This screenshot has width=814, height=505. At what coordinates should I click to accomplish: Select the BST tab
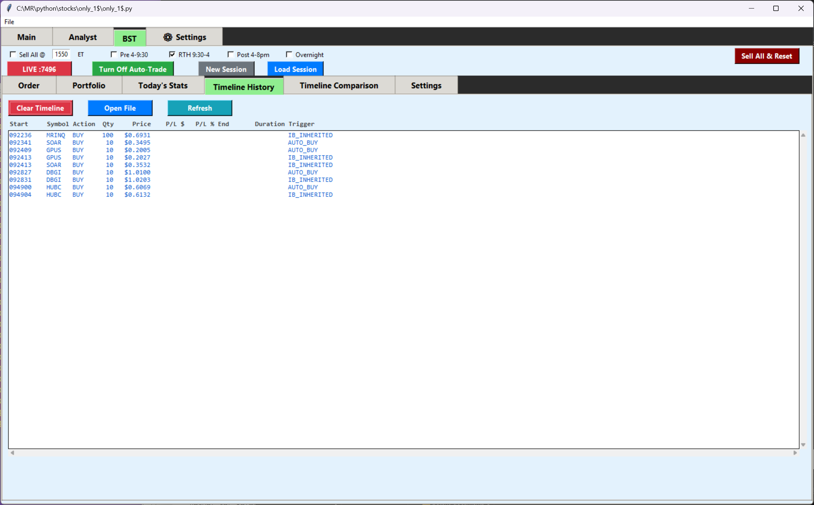[x=130, y=38]
